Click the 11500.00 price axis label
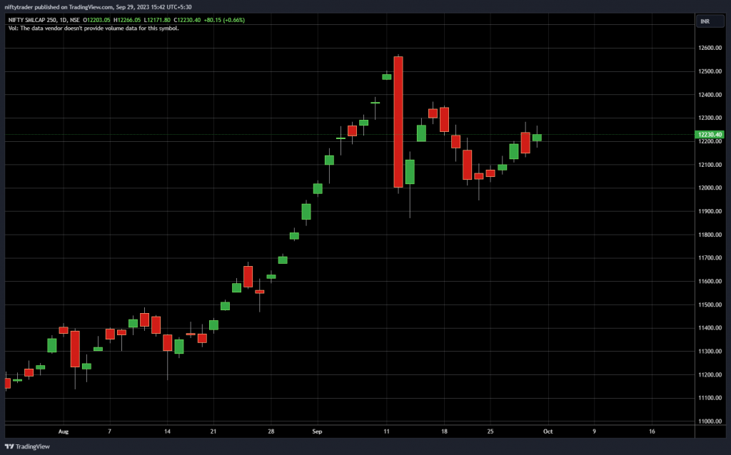The width and height of the screenshot is (731, 455). click(x=710, y=305)
